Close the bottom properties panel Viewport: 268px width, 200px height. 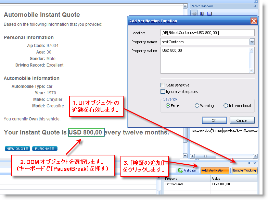pos(254,163)
